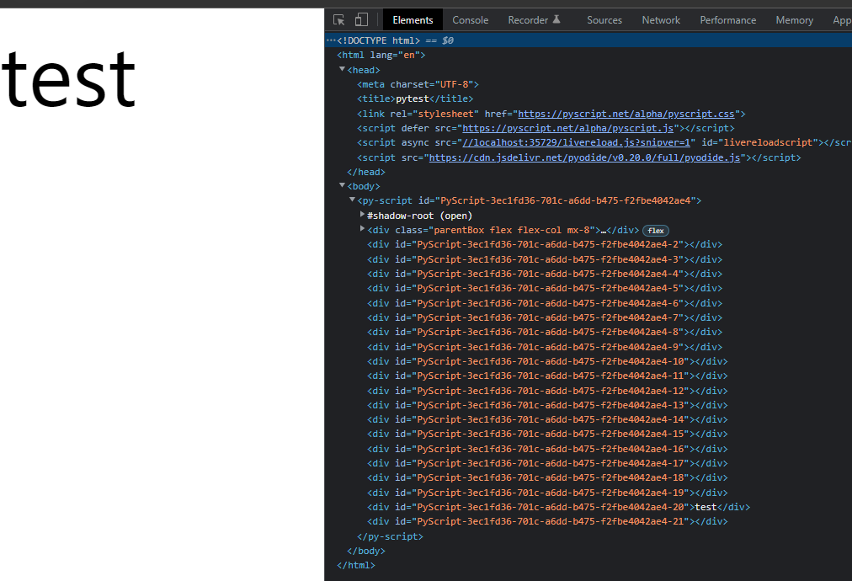Open the Memory tab
Screen dimensions: 852x581
pos(795,20)
